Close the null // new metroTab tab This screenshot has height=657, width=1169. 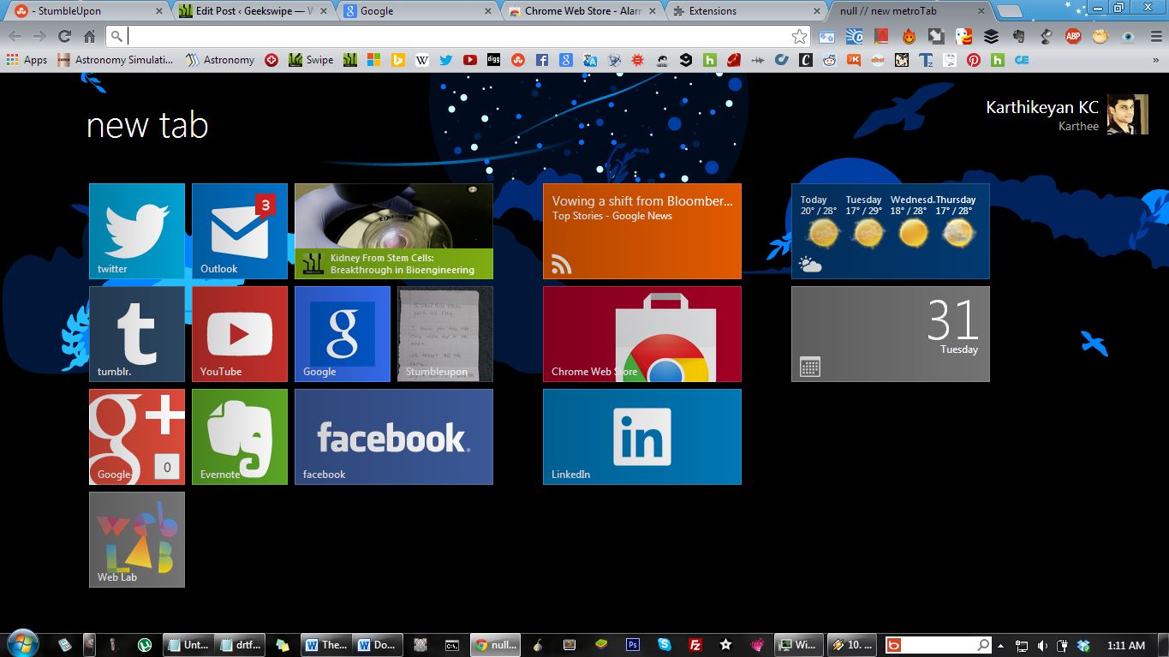(980, 11)
